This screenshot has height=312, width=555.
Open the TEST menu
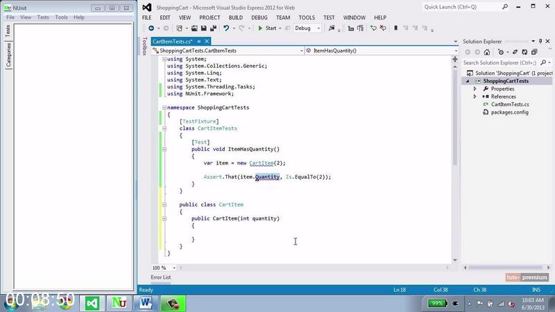point(329,17)
